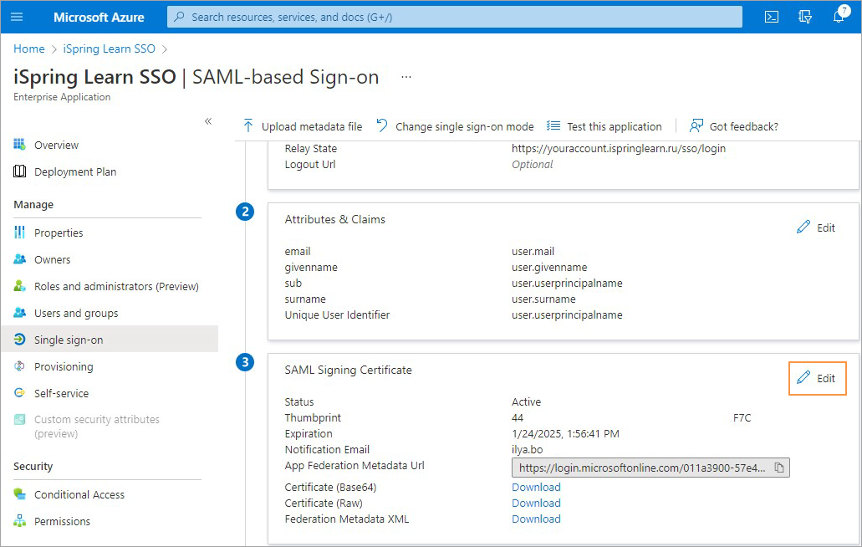Image resolution: width=862 pixels, height=547 pixels.
Task: Click the Active status value
Action: (x=526, y=401)
